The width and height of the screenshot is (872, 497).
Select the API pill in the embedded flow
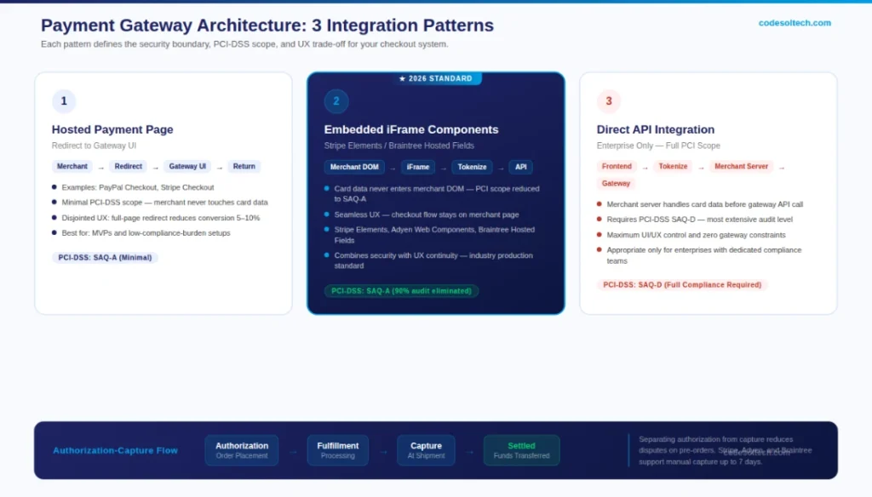[x=520, y=167]
